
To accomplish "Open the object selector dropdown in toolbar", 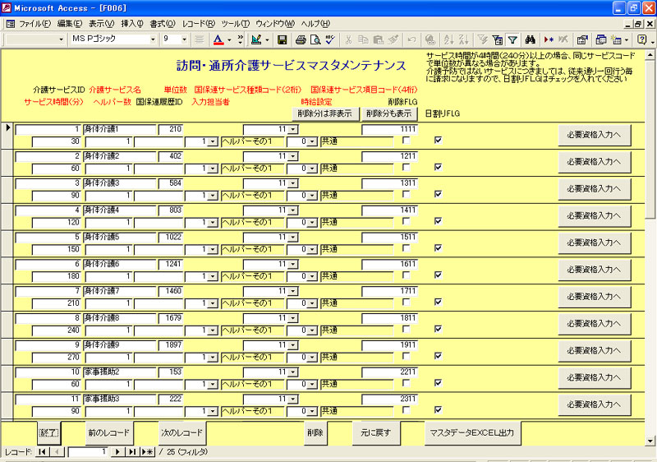I will coord(62,39).
